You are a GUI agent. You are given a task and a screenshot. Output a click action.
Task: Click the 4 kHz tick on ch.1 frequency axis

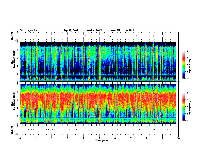point(18,66)
